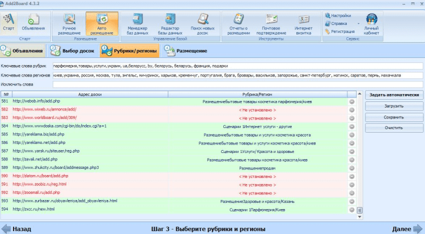The width and height of the screenshot is (425, 234).
Task: Select Ручное размещение tool
Action: click(x=69, y=24)
